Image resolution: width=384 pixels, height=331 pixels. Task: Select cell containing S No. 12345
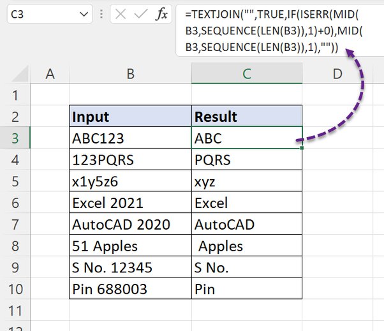pyautogui.click(x=131, y=267)
